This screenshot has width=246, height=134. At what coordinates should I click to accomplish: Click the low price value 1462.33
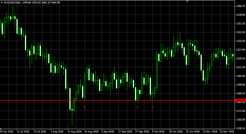tap(46, 3)
